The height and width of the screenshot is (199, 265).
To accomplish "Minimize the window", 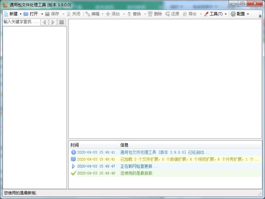I will pyautogui.click(x=234, y=4).
